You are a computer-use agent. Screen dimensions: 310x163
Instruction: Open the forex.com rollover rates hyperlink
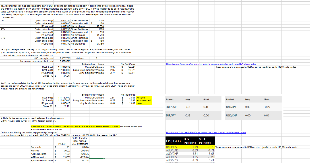click(x=211, y=64)
